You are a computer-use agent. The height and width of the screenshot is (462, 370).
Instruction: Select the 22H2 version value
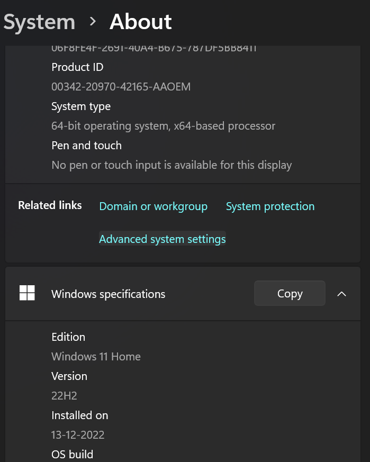[64, 396]
